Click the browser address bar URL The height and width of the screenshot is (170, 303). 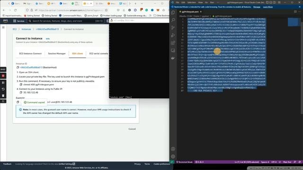point(71,10)
